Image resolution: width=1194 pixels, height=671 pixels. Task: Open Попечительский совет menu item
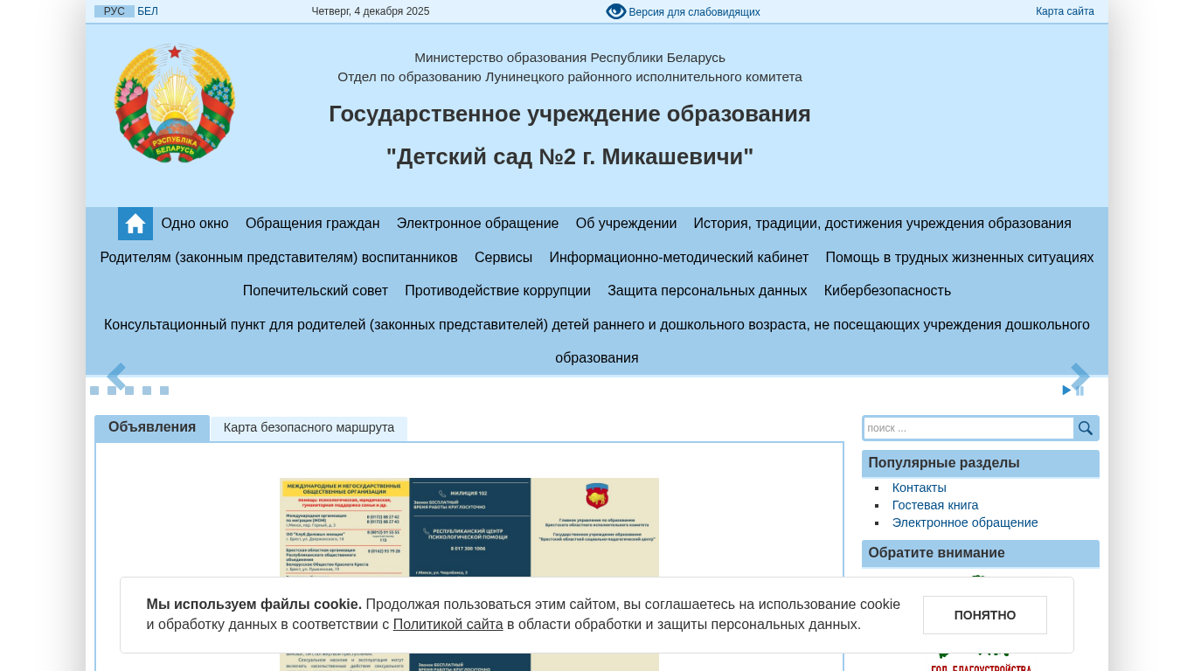(x=316, y=291)
